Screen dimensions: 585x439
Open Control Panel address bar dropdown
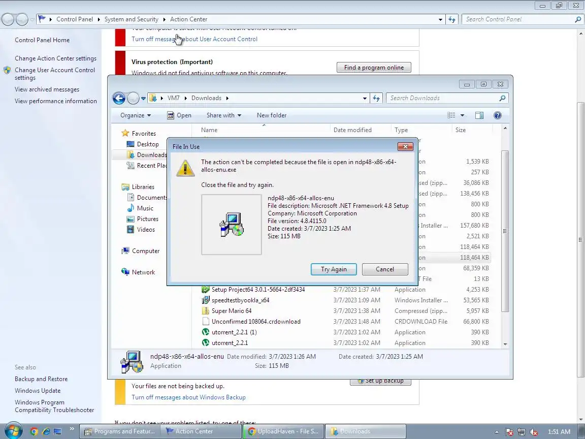(440, 19)
